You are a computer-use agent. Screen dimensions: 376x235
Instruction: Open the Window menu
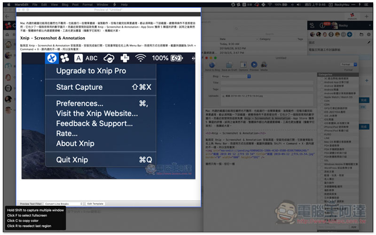coord(102,5)
